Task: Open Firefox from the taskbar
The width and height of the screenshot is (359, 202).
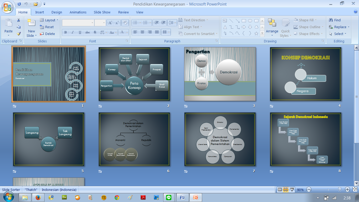Action: [38, 197]
